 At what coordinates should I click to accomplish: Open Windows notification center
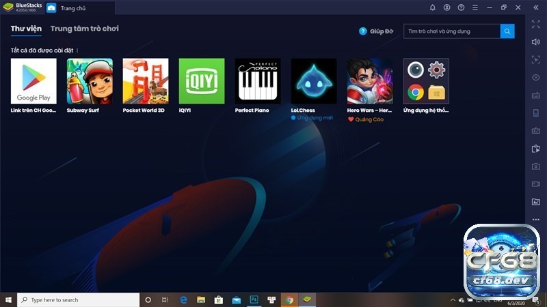pyautogui.click(x=536, y=300)
